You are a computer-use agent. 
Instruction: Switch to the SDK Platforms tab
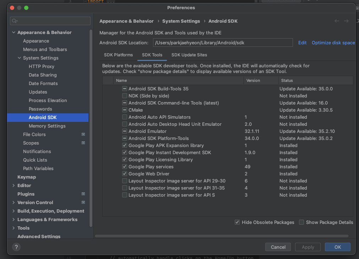pyautogui.click(x=118, y=55)
